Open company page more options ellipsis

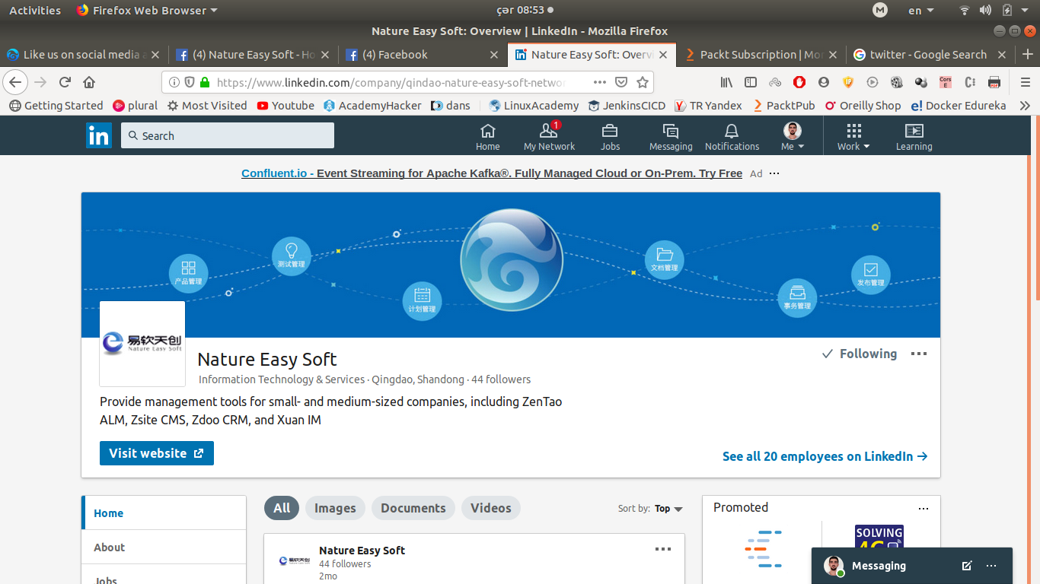point(919,354)
